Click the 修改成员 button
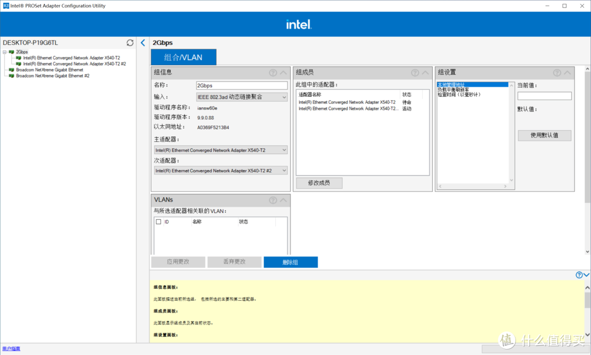Viewport: 591px width, 355px height. [x=318, y=183]
